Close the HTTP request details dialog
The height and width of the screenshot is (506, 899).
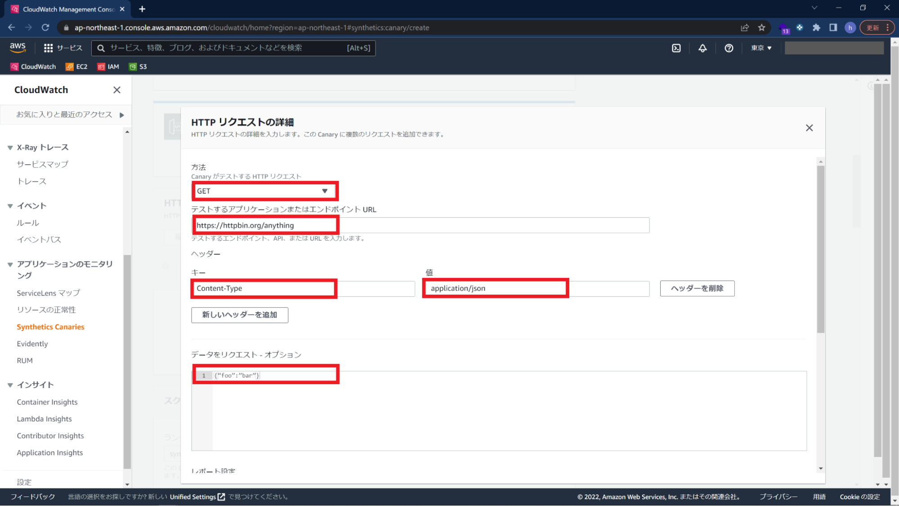click(809, 128)
